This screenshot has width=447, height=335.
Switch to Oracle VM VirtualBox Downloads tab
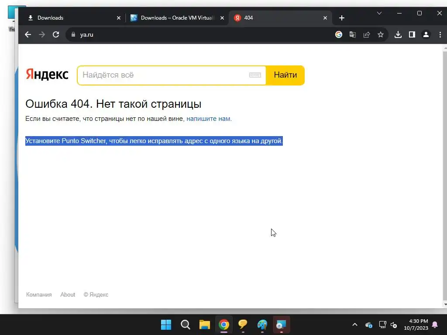[x=177, y=17]
